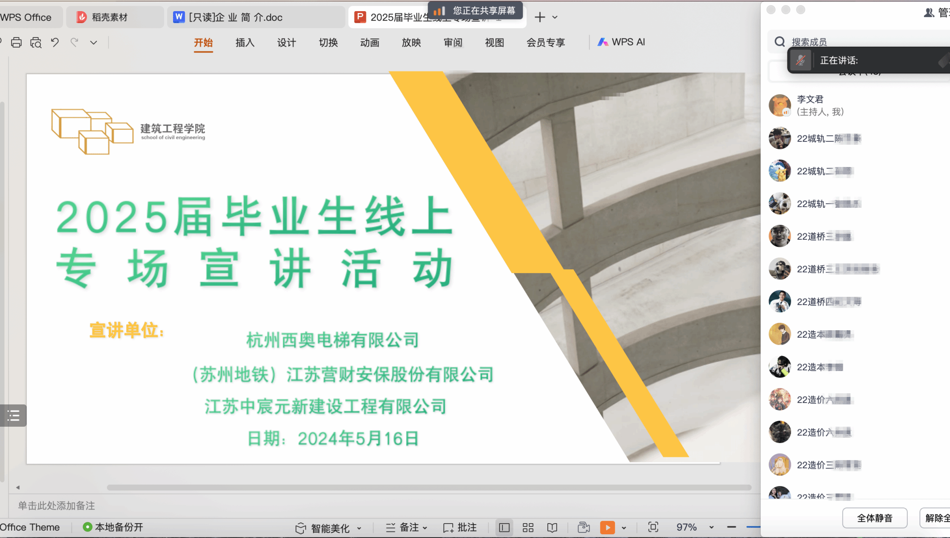
Task: Switch to reading view book icon
Action: point(552,527)
